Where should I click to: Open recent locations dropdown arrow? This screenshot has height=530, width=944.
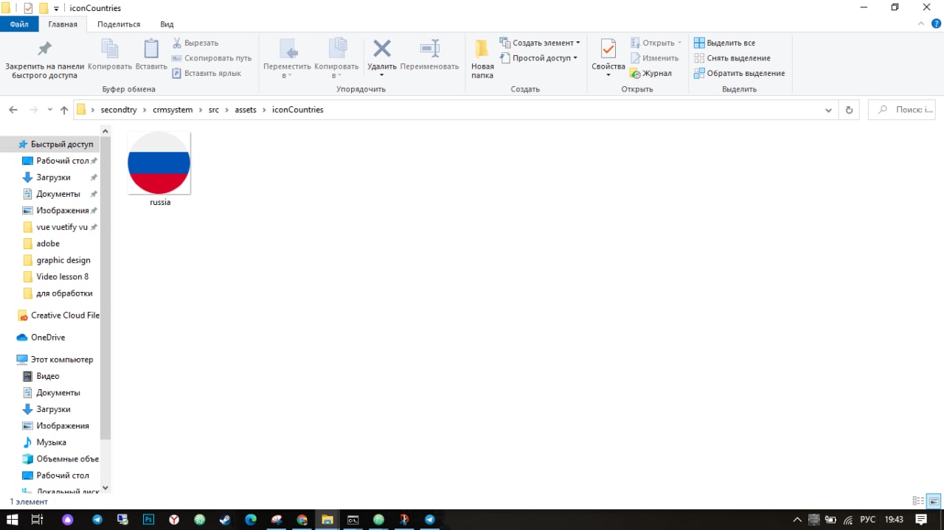click(50, 110)
